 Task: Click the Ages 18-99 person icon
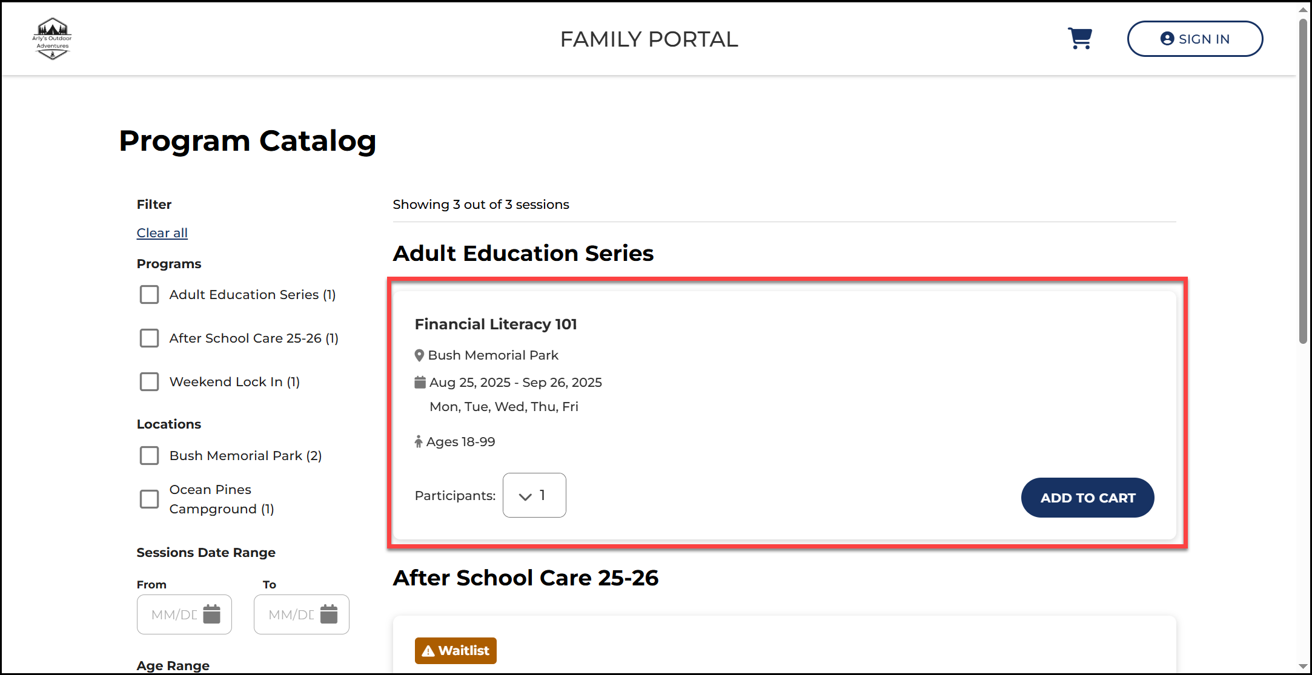(419, 442)
